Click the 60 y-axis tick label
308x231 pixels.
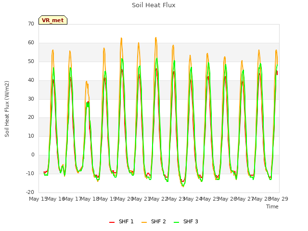31,42
